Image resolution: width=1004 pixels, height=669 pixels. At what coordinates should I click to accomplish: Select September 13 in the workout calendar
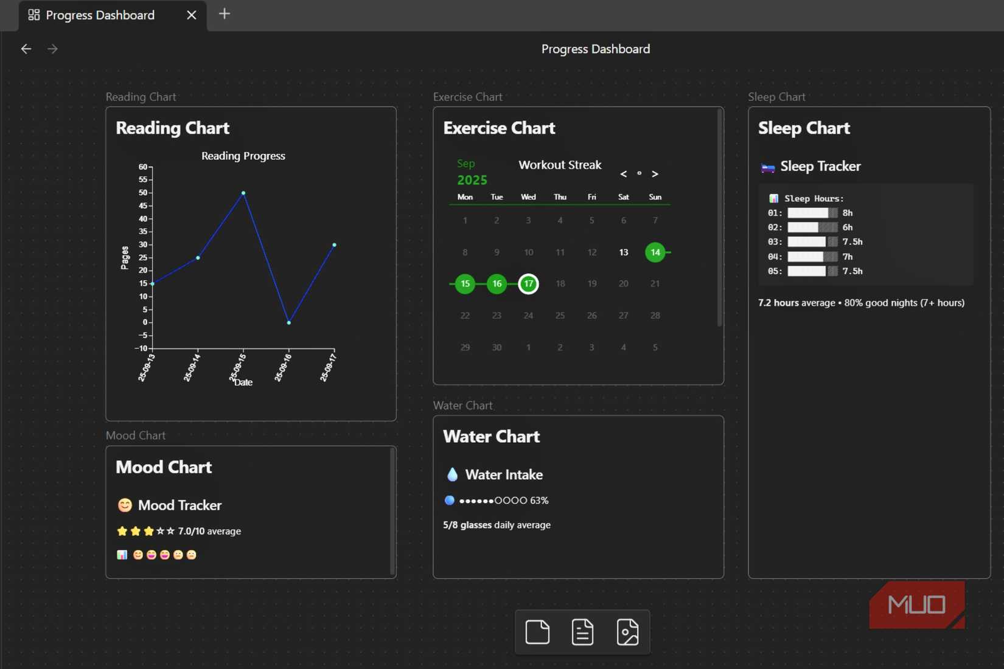(x=623, y=252)
